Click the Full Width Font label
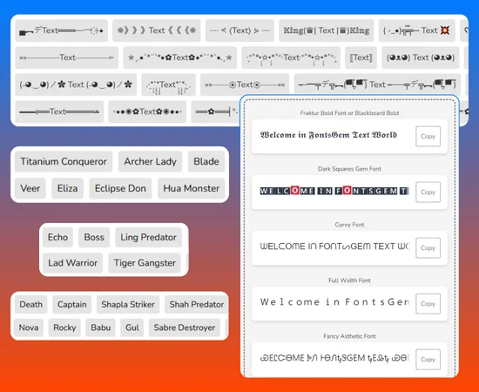Screen dimensions: 479x392 click(349, 280)
